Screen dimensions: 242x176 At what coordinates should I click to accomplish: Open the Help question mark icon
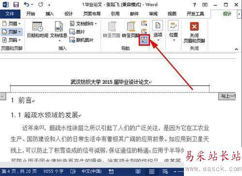pyautogui.click(x=195, y=5)
